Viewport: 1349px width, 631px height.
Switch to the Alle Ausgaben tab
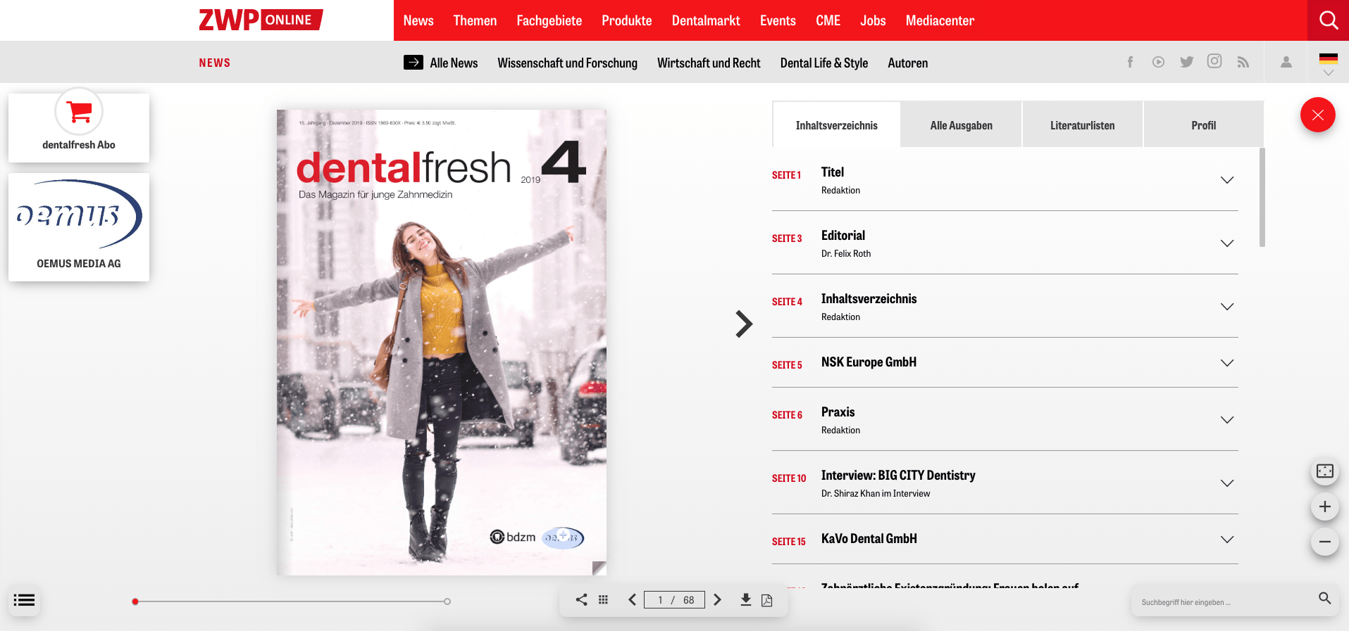pos(961,125)
